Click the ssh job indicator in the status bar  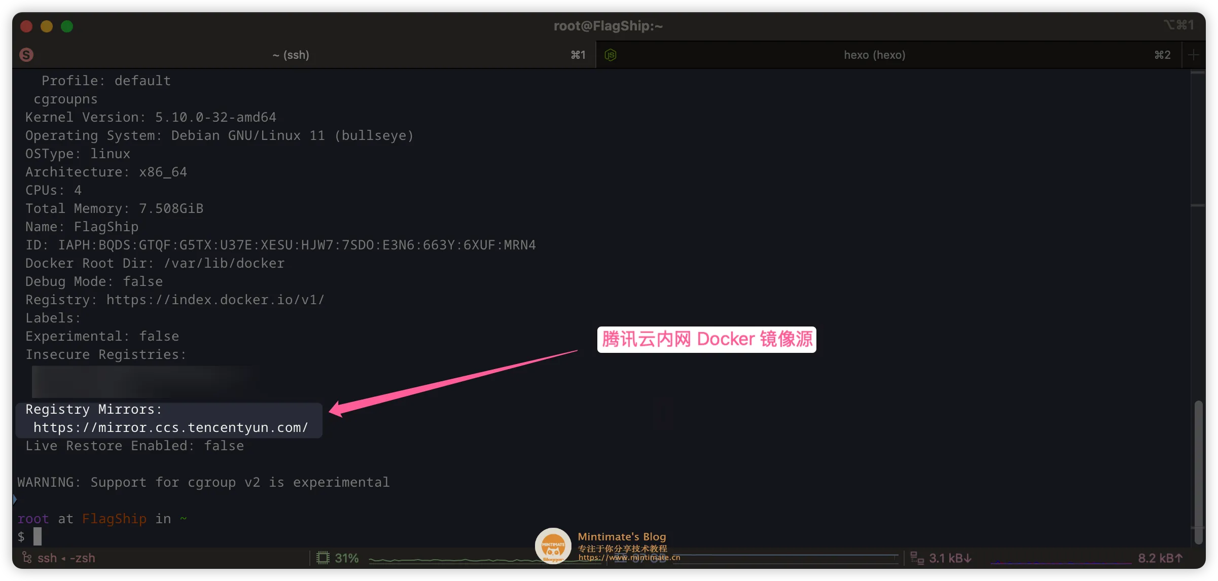[x=61, y=558]
